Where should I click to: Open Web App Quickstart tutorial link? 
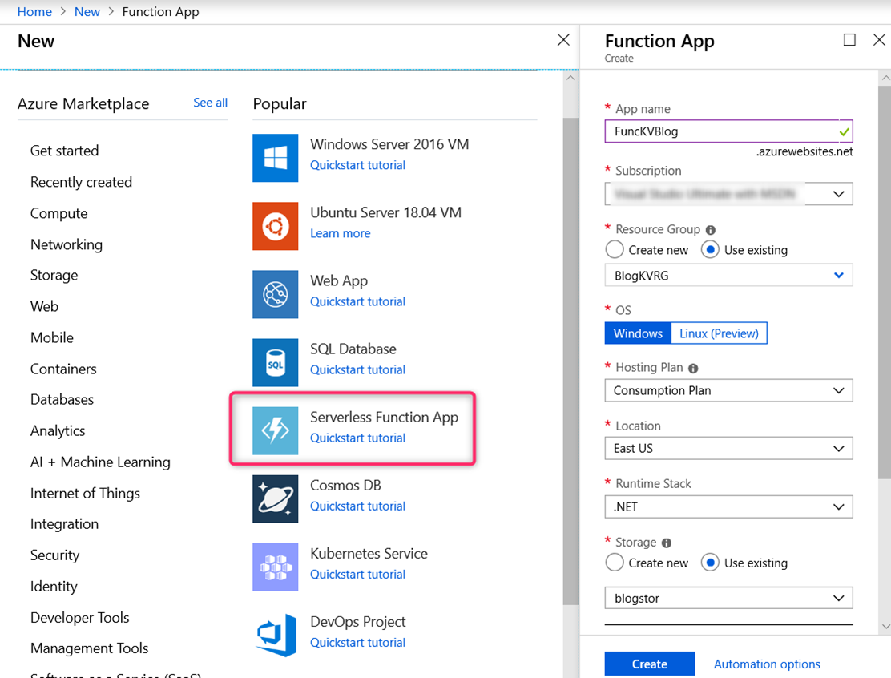click(x=358, y=301)
